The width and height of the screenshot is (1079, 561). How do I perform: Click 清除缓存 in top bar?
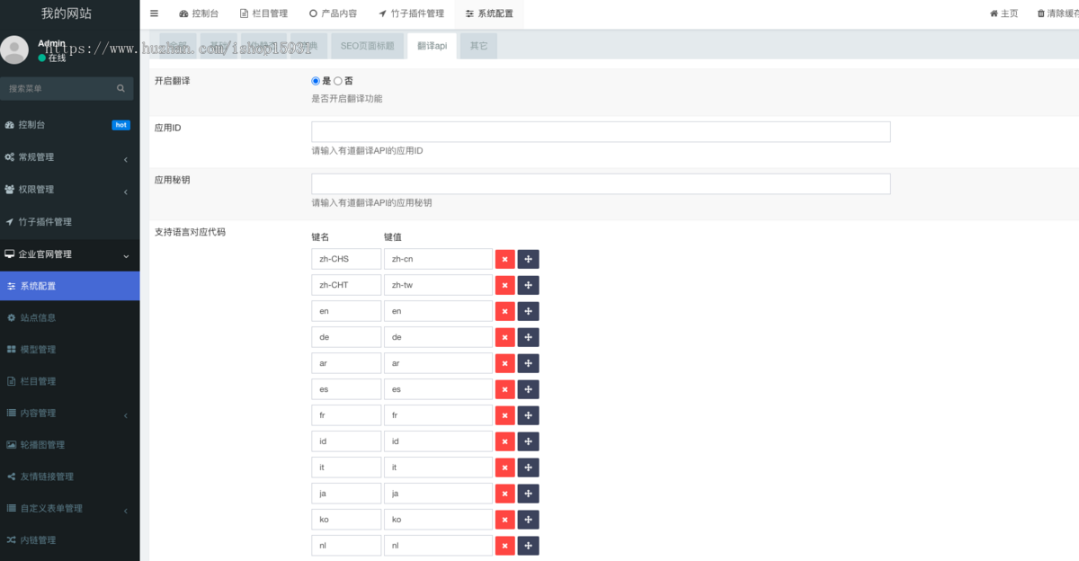[x=1057, y=13]
